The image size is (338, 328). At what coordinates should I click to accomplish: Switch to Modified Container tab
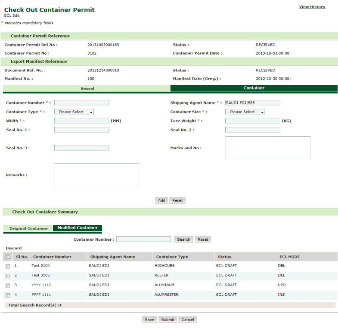click(78, 228)
